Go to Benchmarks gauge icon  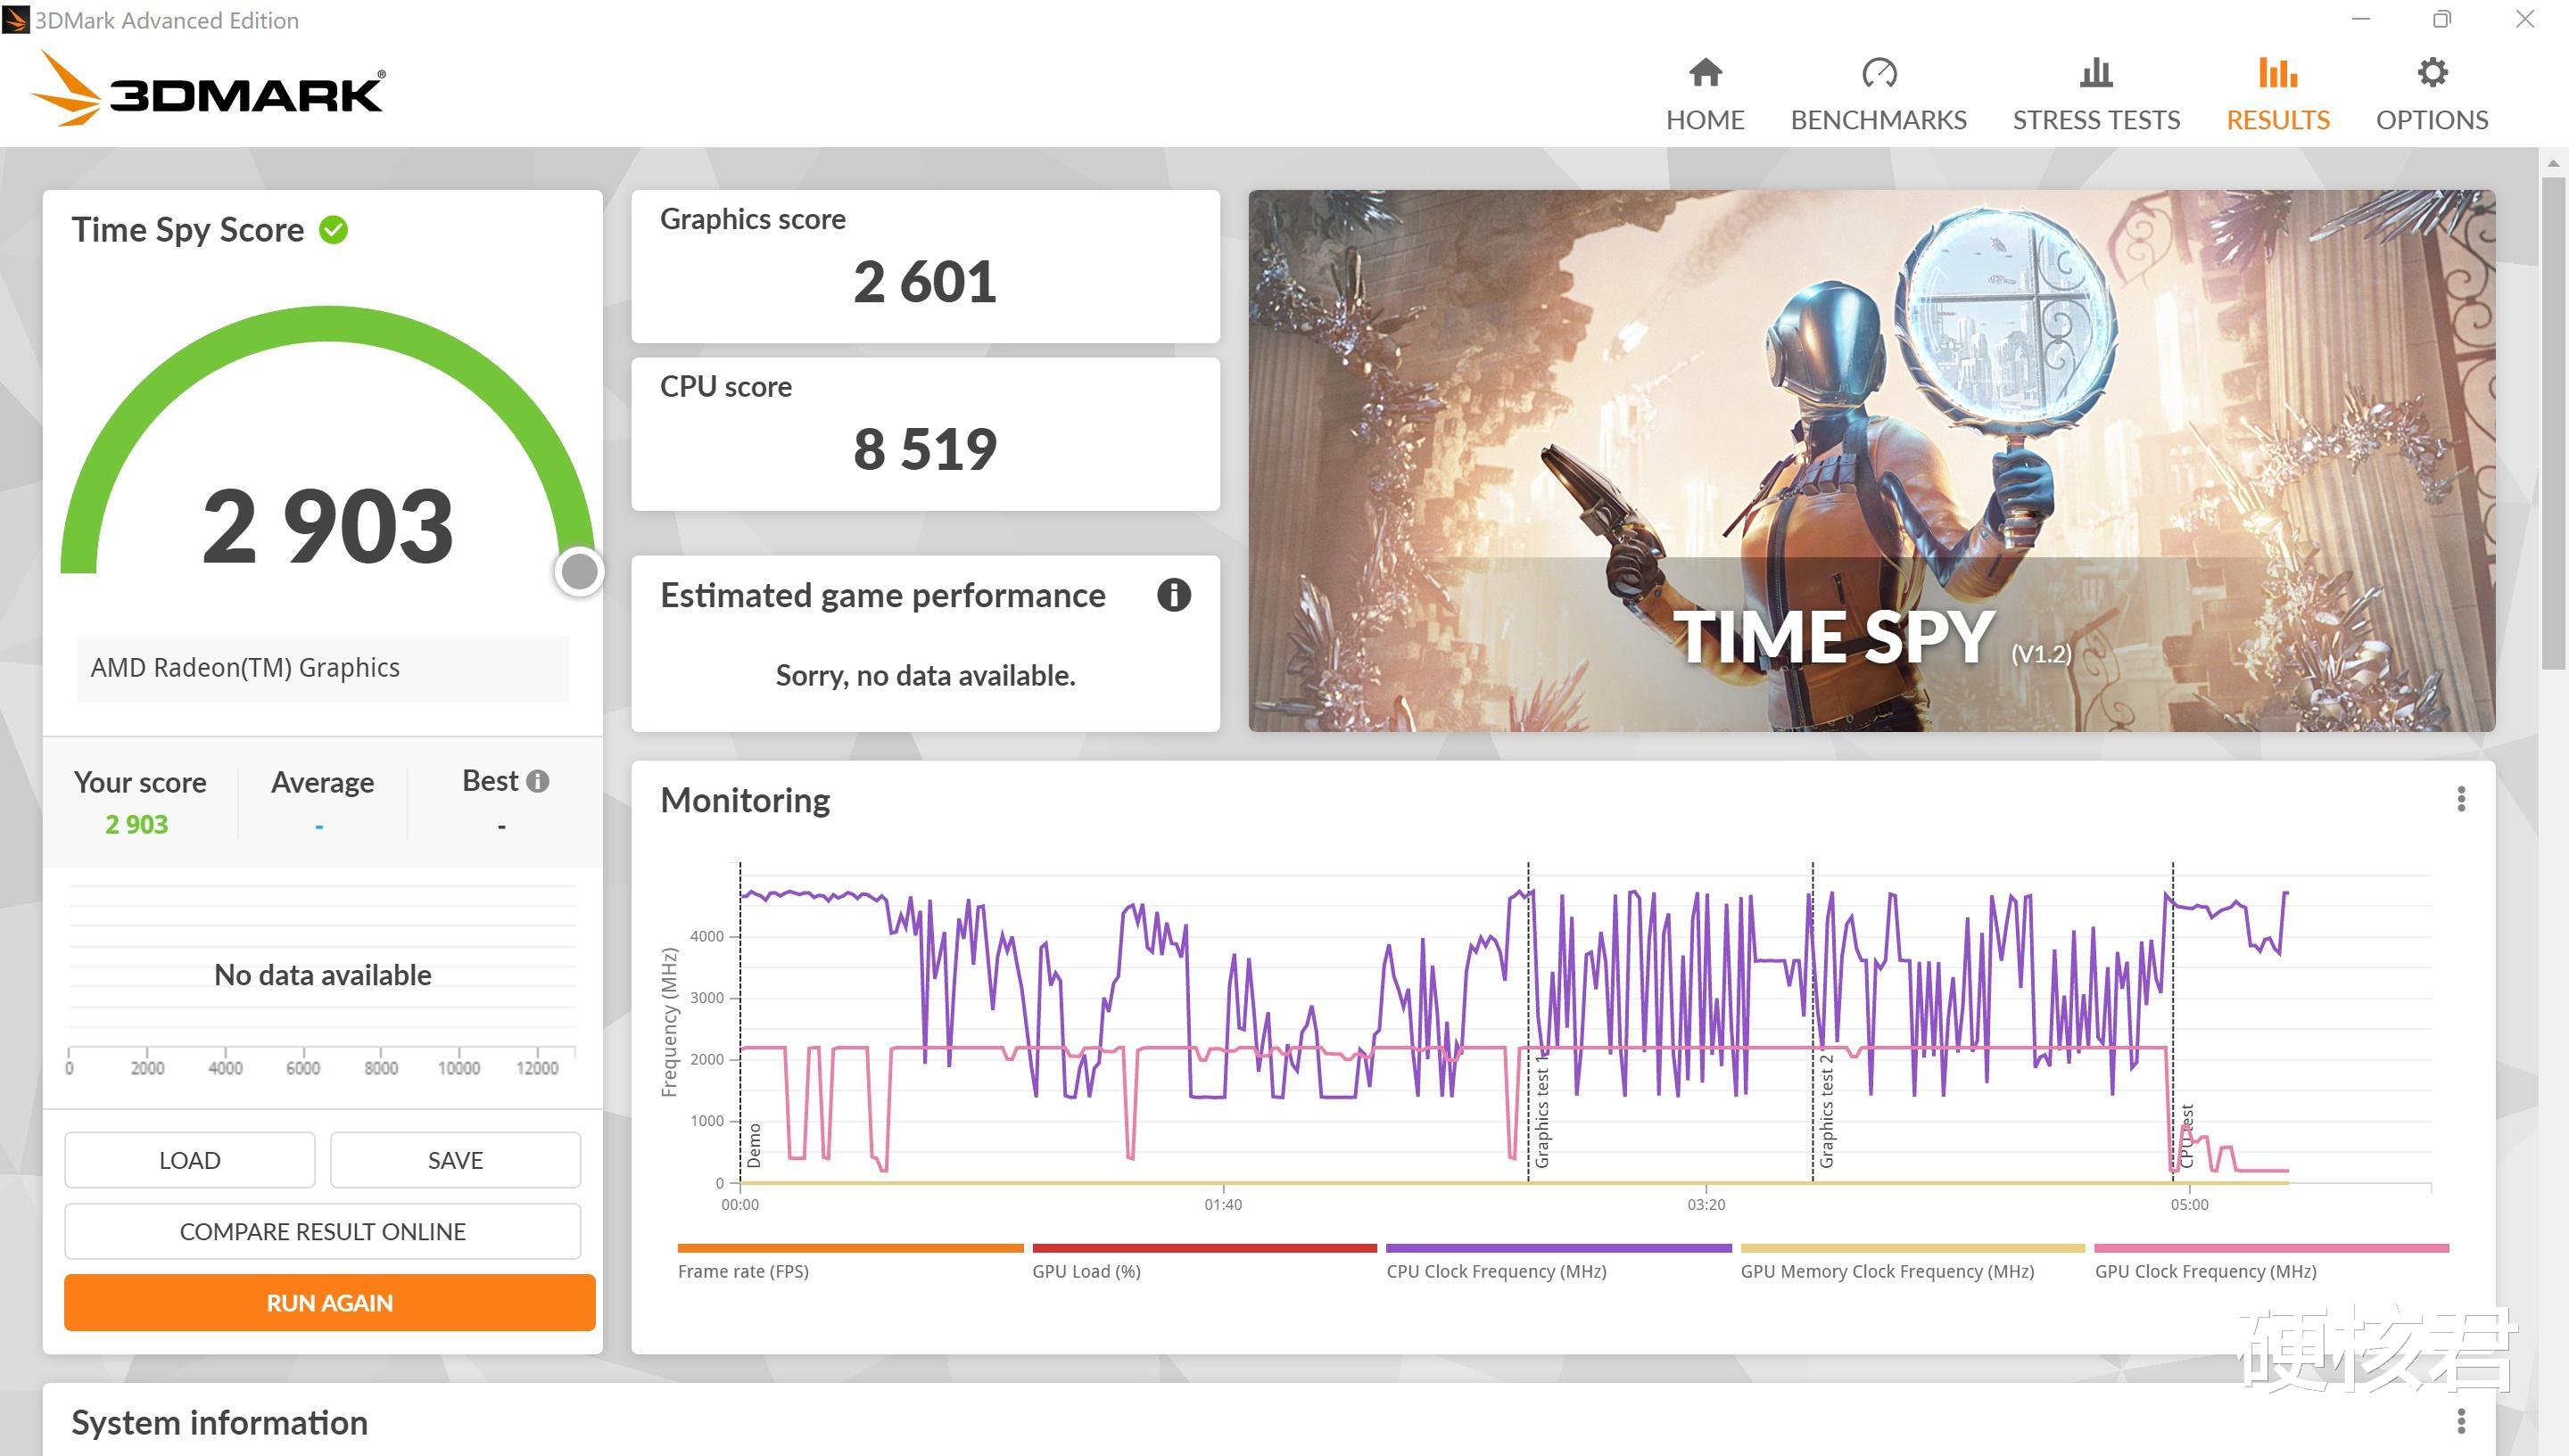tap(1878, 73)
